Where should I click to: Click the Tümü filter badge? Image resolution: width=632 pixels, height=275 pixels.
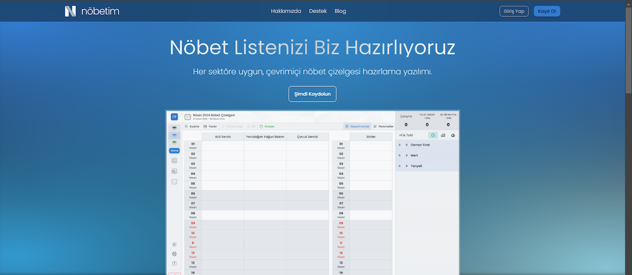pos(174,151)
